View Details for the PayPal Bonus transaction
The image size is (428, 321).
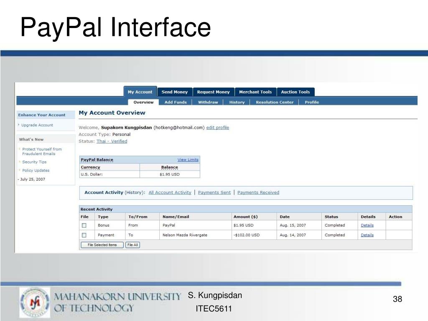[x=367, y=225]
